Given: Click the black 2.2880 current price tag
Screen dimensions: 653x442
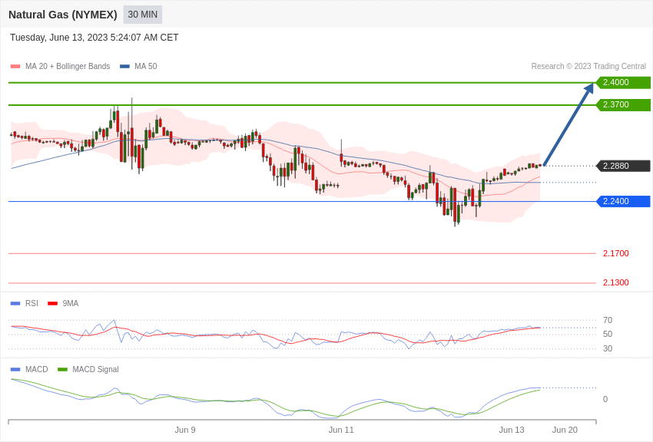Looking at the screenshot, I should point(623,166).
